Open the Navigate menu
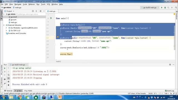178x100 pixels. tap(18, 4)
